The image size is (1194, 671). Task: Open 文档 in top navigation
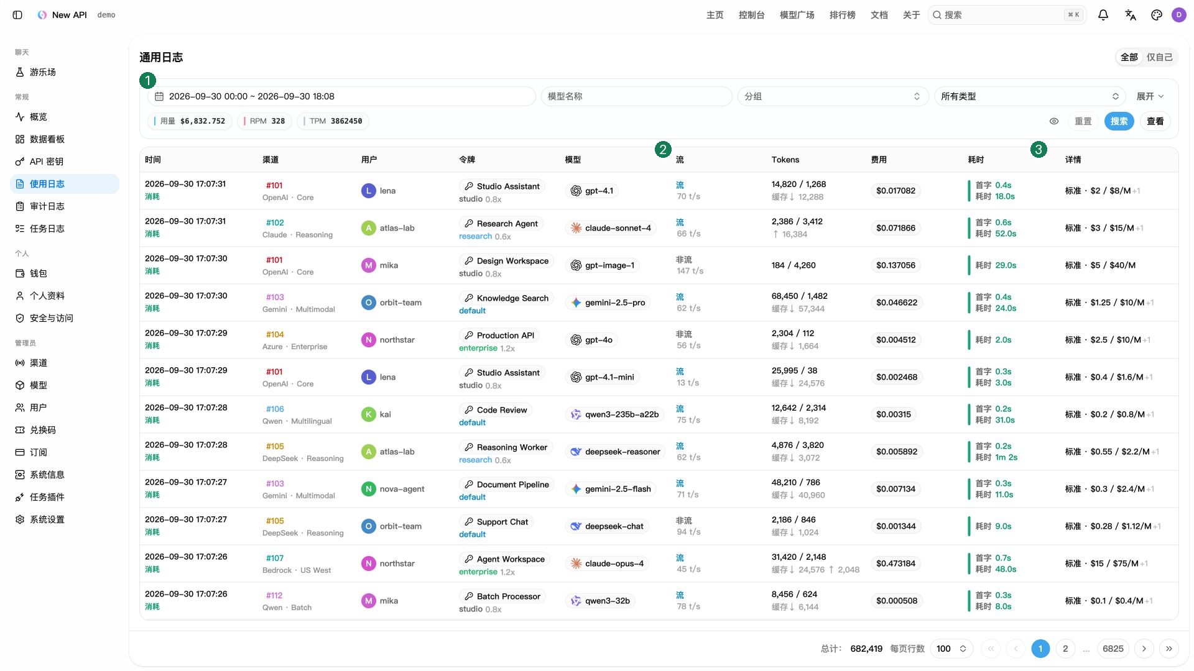[x=879, y=15]
